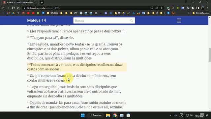Show hidden bookmarks with the chevron
The height and width of the screenshot is (119, 211).
pyautogui.click(x=188, y=13)
